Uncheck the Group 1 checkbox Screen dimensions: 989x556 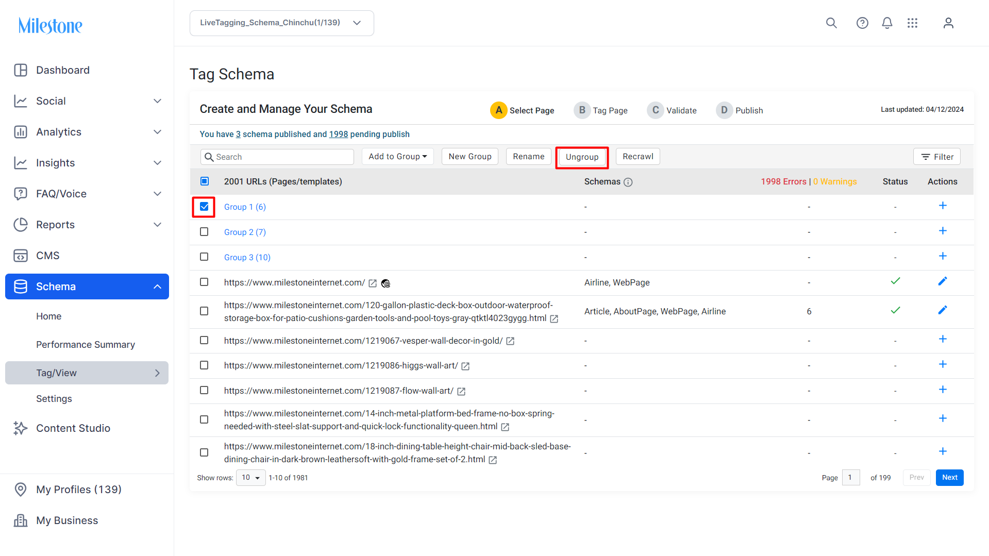click(205, 207)
